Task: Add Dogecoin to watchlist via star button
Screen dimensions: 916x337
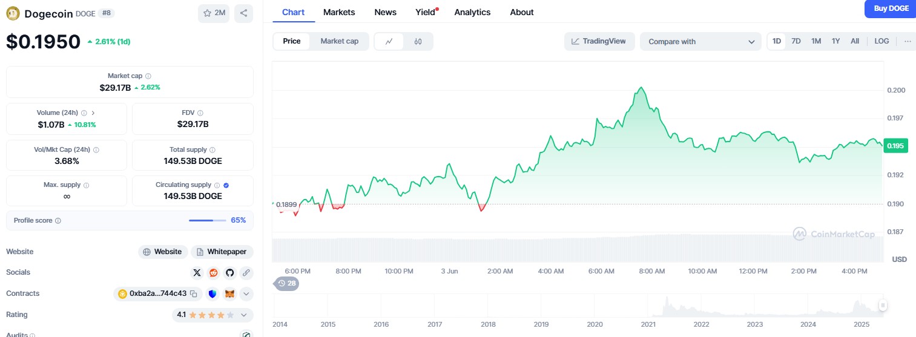Action: [x=213, y=13]
